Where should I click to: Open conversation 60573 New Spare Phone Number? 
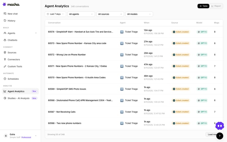click(x=77, y=43)
